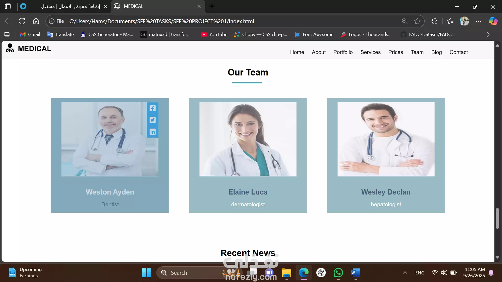Open Copilot icon in browser toolbar

pos(493,21)
